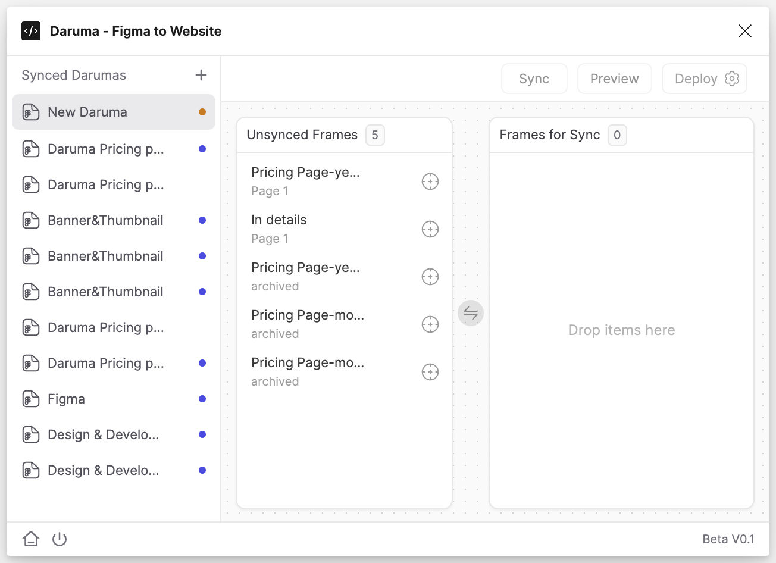
Task: Select the Figma entry in Synced Darumas
Action: click(114, 399)
